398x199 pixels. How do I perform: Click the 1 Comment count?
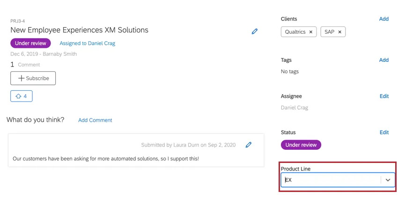[x=25, y=65]
